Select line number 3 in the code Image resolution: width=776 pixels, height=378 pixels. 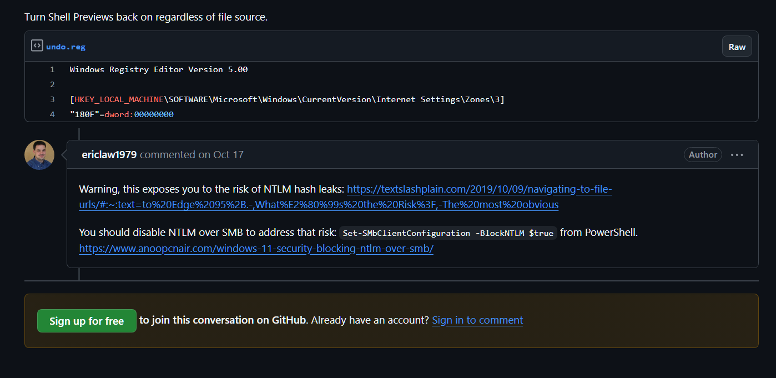(52, 99)
